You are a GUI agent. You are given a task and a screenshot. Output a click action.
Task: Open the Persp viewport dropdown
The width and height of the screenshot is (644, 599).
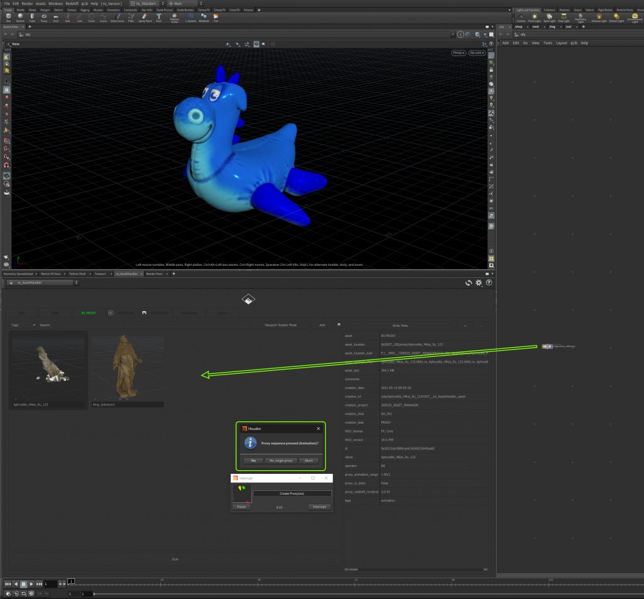(458, 53)
